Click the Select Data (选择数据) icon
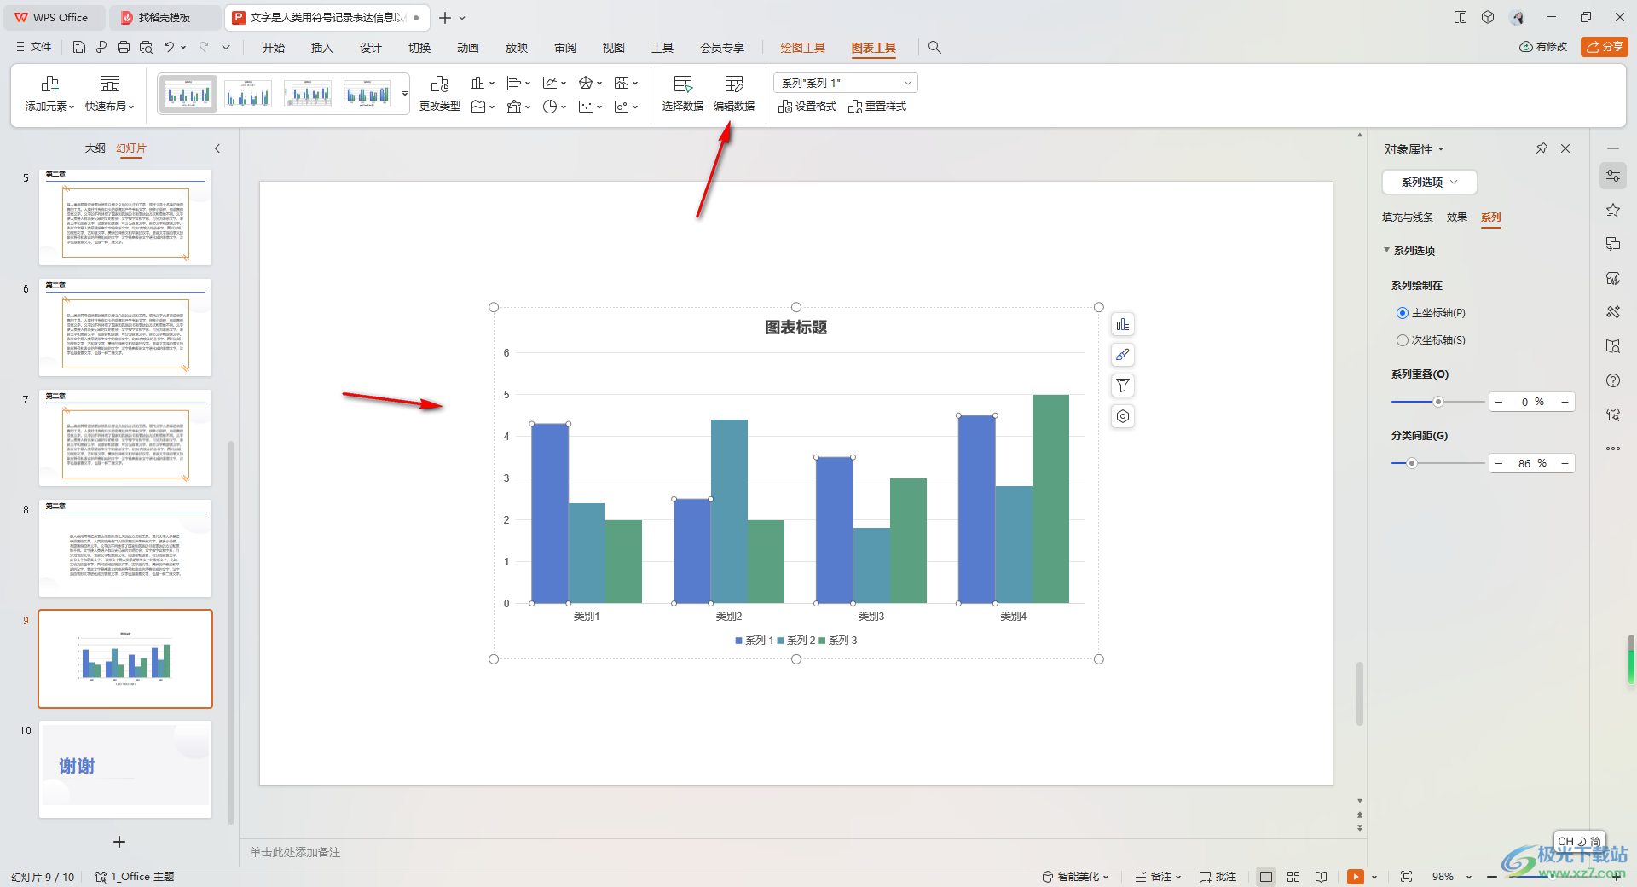 (683, 84)
